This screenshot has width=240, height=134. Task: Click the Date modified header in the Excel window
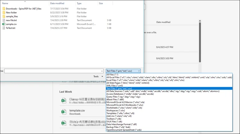[x=163, y=22]
